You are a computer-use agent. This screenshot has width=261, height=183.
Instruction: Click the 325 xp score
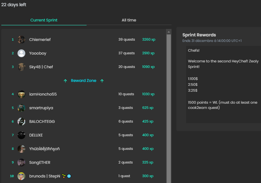[x=148, y=163]
